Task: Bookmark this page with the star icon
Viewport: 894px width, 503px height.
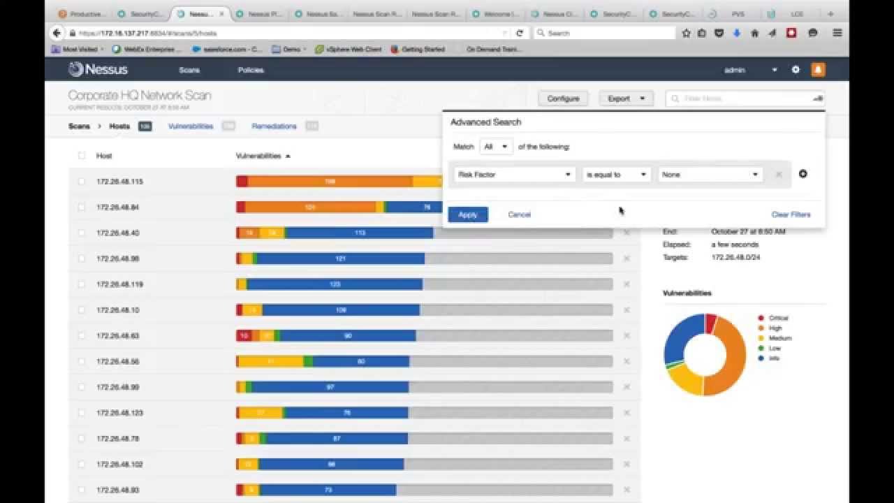Action: pos(687,33)
